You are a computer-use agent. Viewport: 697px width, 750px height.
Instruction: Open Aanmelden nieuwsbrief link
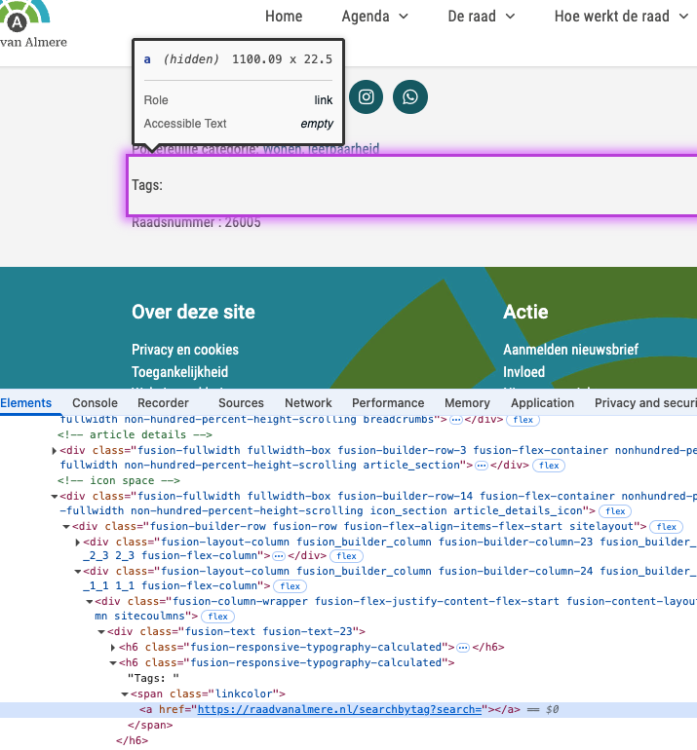coord(570,350)
